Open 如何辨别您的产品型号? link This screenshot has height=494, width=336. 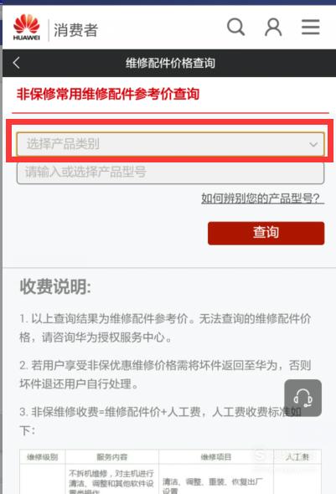pos(263,198)
